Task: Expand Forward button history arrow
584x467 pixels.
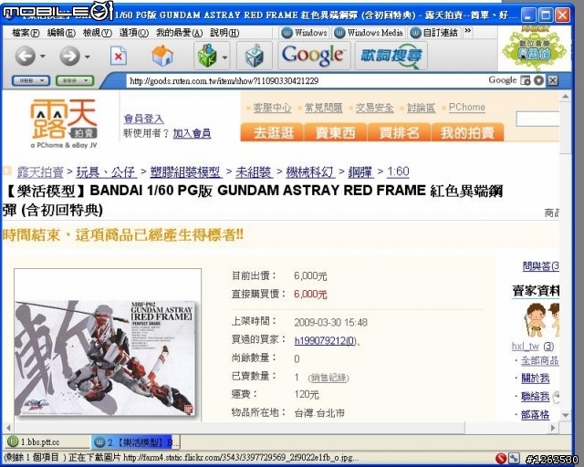Action: coord(88,57)
